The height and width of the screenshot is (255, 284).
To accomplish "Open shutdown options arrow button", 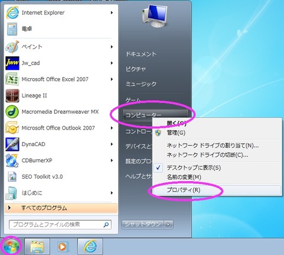I will [168, 225].
